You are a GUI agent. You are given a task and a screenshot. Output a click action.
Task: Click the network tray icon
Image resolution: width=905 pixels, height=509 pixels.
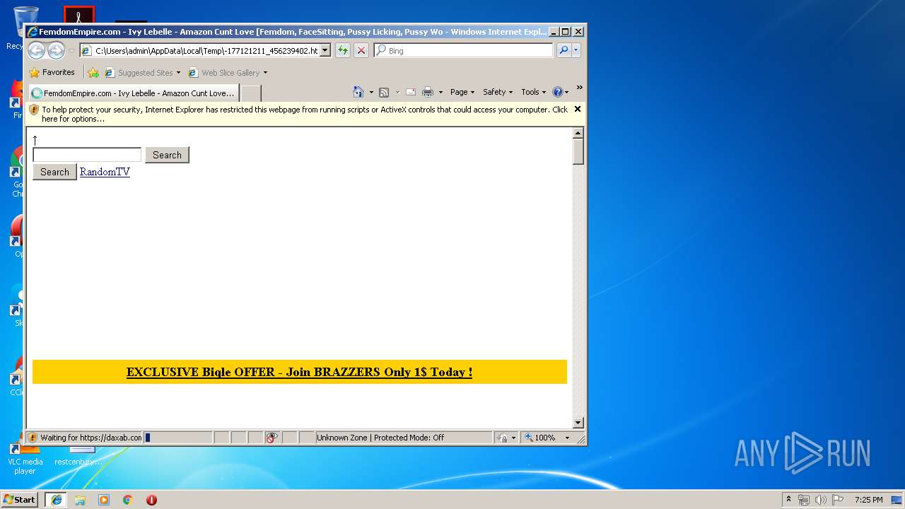click(804, 500)
